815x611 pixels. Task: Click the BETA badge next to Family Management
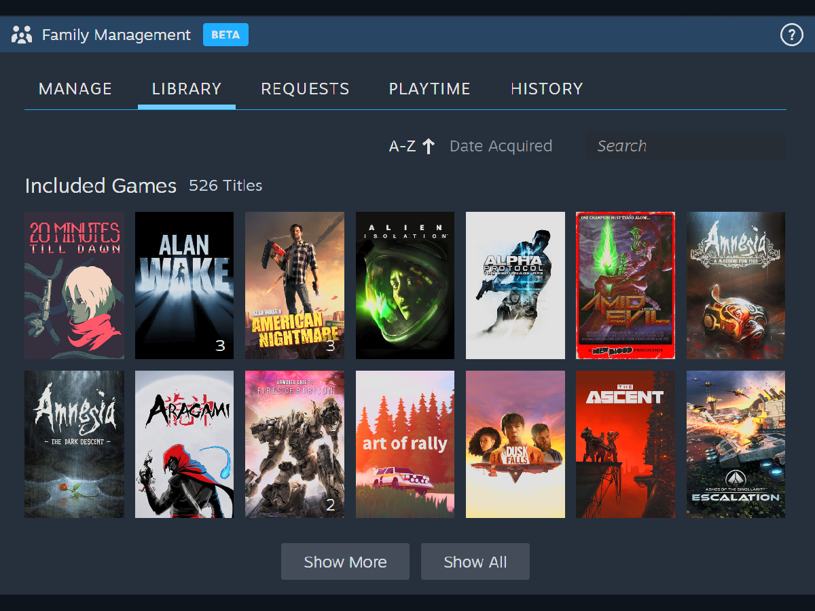[225, 34]
